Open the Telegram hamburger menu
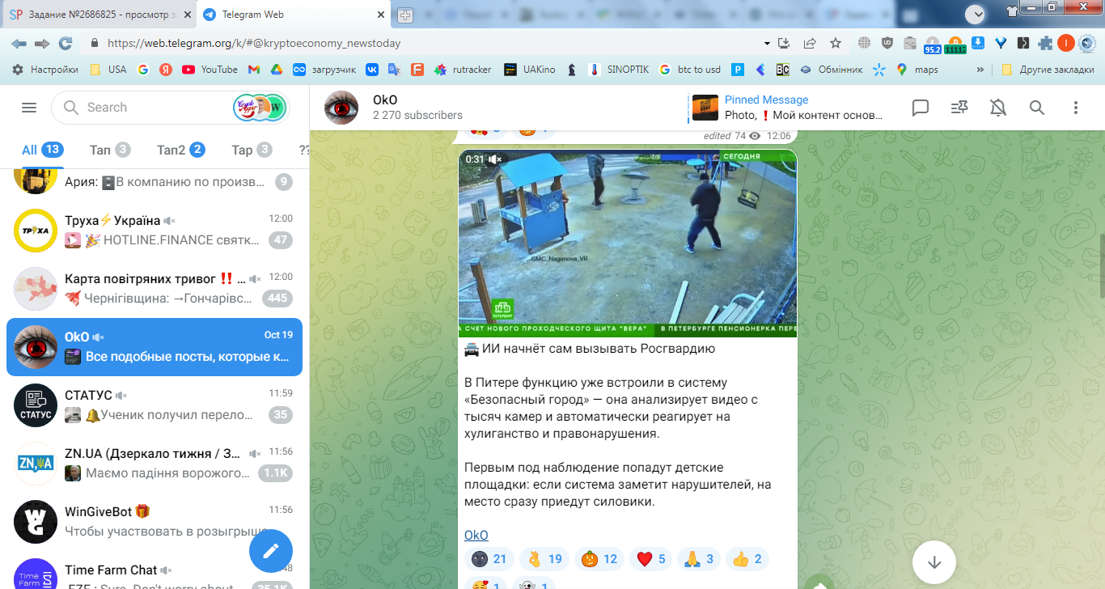This screenshot has height=589, width=1105. pos(29,108)
